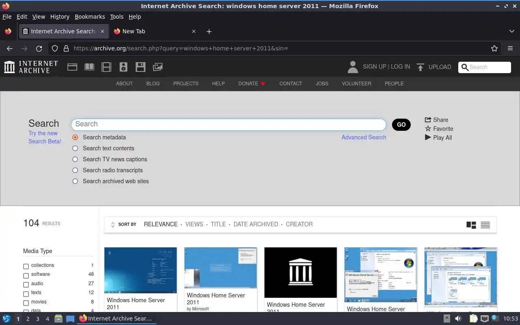Open the DONATE nav link
Screen dimensions: 520x325
(x=251, y=83)
